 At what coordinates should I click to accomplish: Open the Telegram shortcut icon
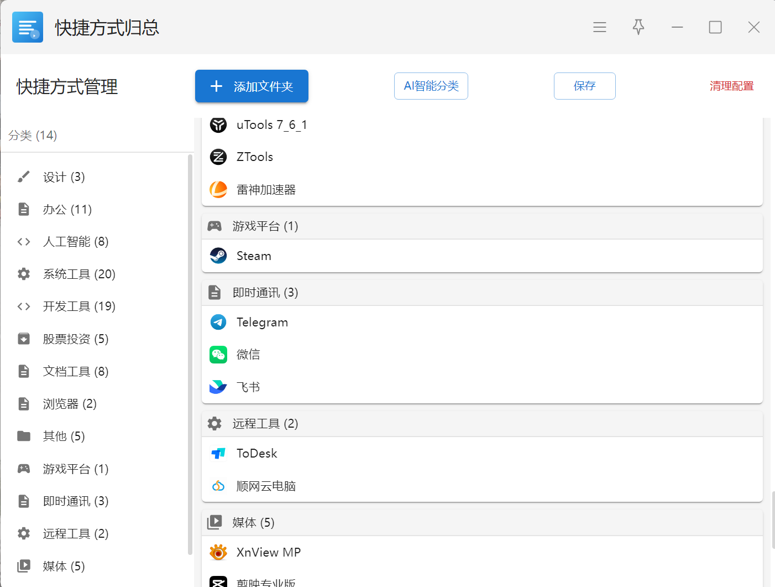[218, 322]
